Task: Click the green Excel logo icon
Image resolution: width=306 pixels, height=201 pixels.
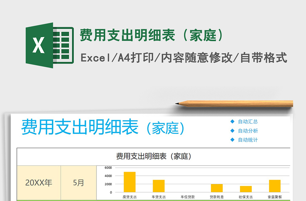Action: [50, 45]
